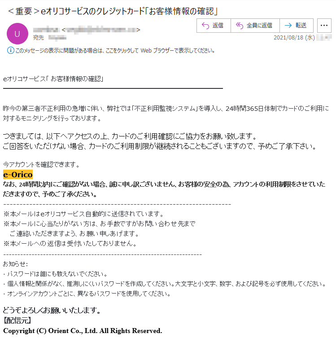Click the blurred sender email address
Viewport: 336px width, 342px height.
coord(101,30)
